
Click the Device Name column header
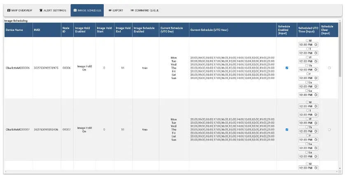pos(19,30)
